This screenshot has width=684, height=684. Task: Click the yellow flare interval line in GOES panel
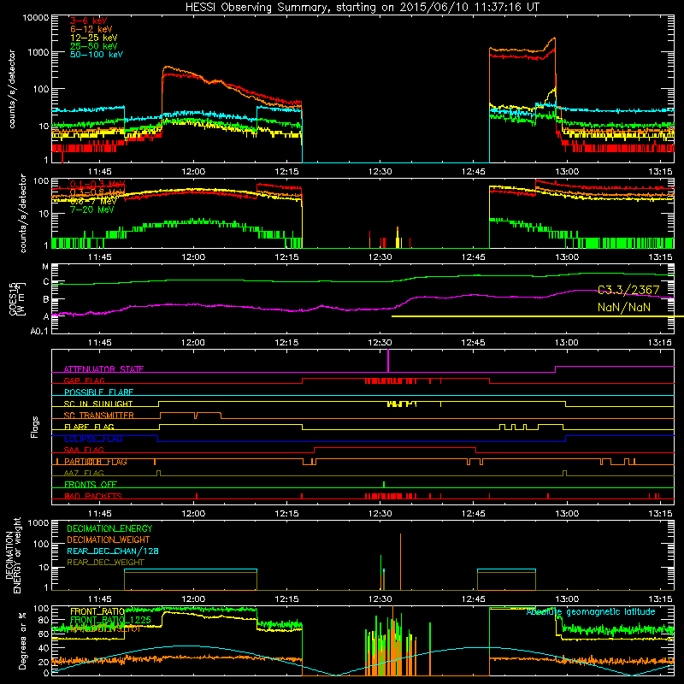pyautogui.click(x=538, y=316)
